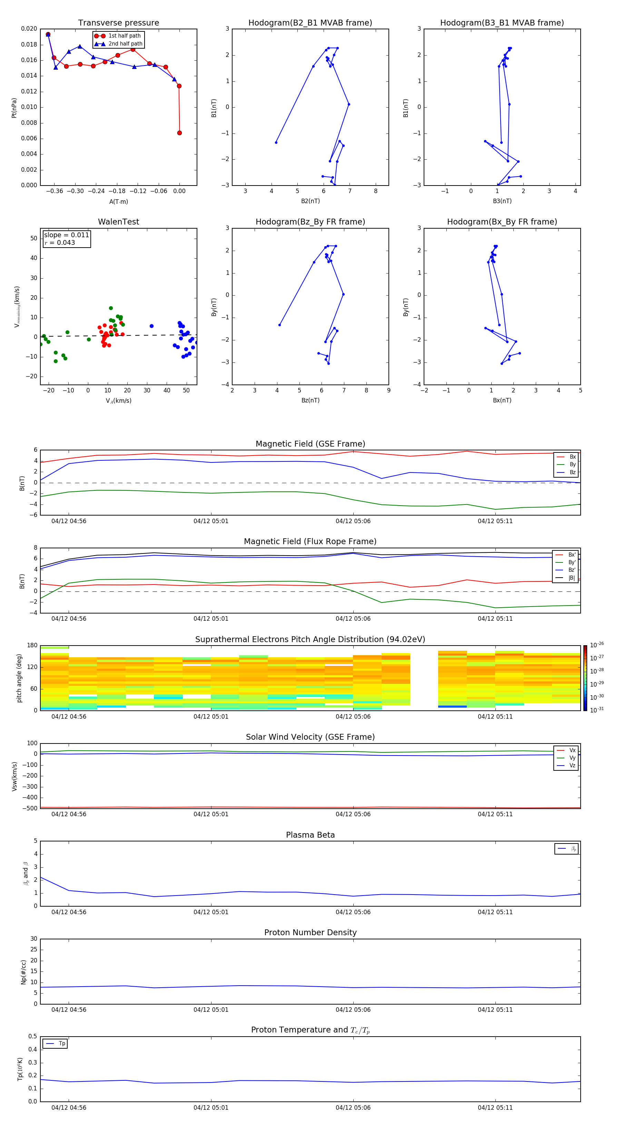
Task: Click '04/12 05:01' tick under GSE magnetic field
Action: point(211,521)
